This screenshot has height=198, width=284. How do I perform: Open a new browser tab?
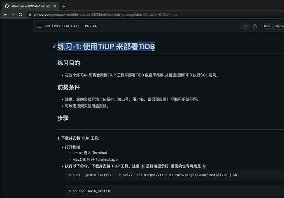(64, 6)
